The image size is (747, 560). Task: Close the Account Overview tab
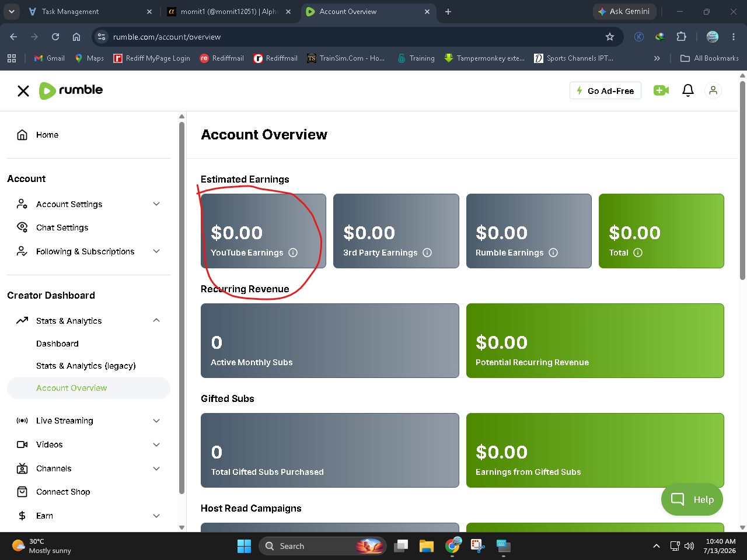427,12
